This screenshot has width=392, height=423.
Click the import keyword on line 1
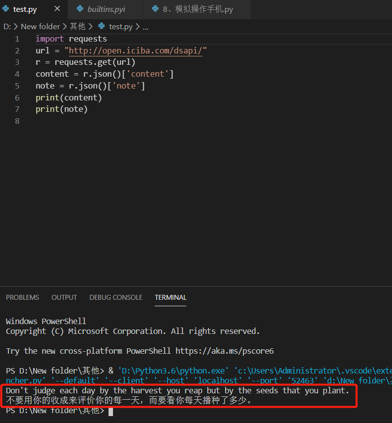point(50,39)
